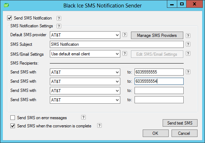Click help icon next to Default SMS provider dropdown
205x143 pixels.
pos(125,35)
